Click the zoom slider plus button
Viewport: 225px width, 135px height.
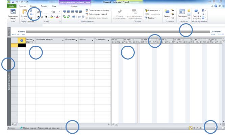tap(223, 128)
